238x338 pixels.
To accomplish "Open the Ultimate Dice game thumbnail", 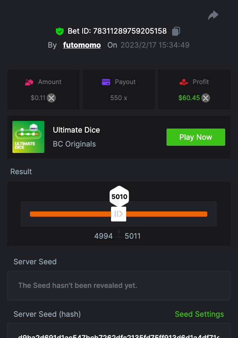I will tap(28, 137).
